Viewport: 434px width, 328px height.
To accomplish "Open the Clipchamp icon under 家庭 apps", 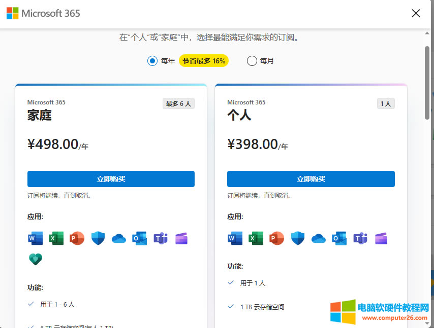I will [181, 238].
